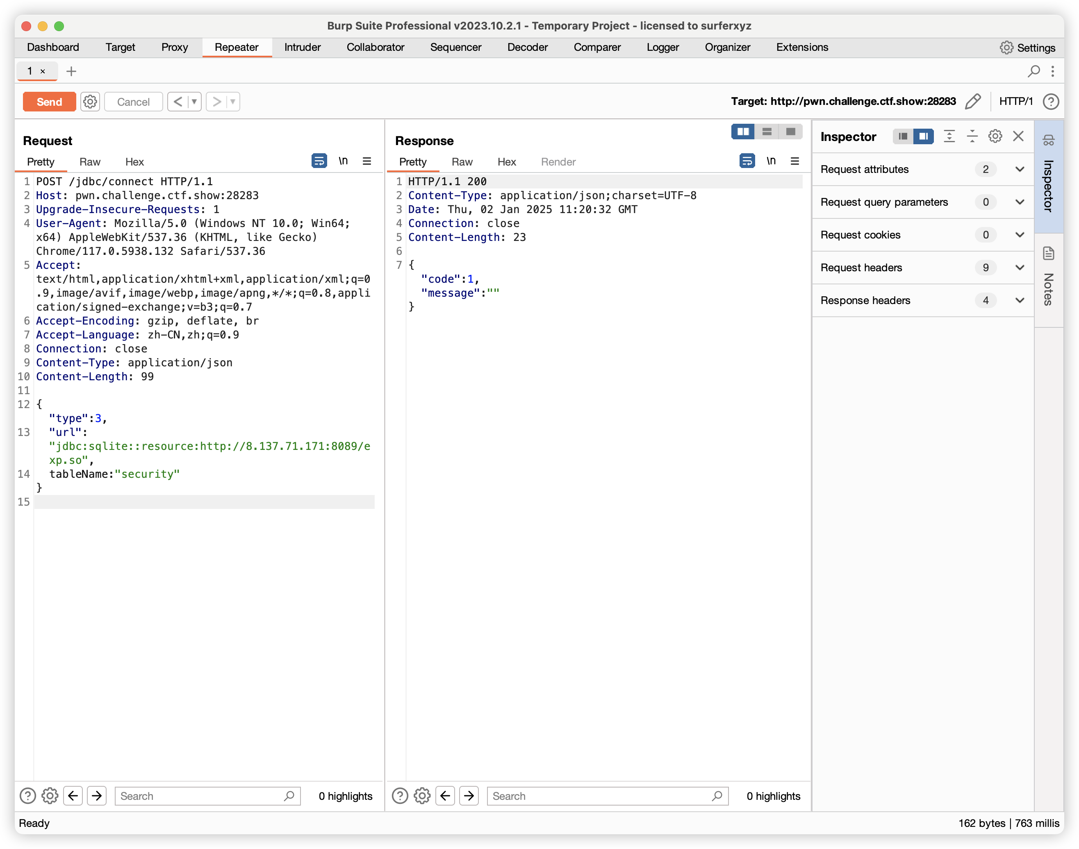Close Repeater tab 1
Viewport: 1079px width, 849px height.
coord(43,71)
